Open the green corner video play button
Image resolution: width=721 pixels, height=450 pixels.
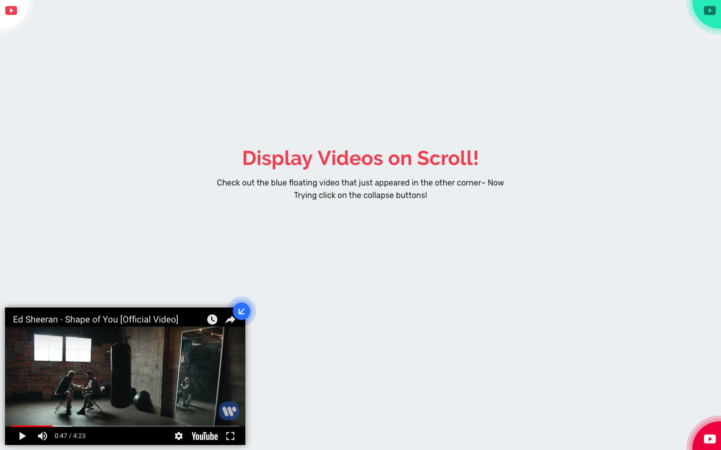tap(709, 10)
